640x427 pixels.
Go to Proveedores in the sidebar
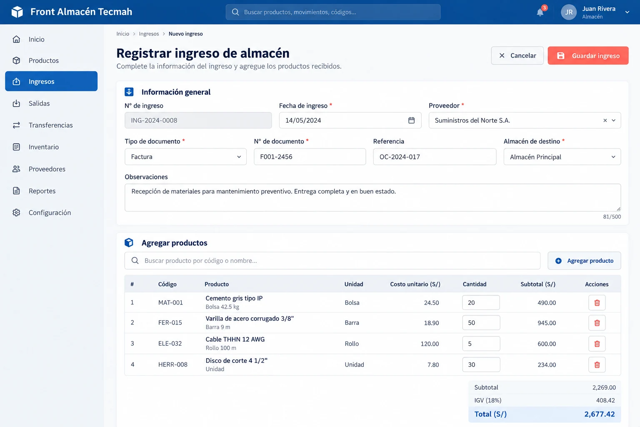point(51,169)
